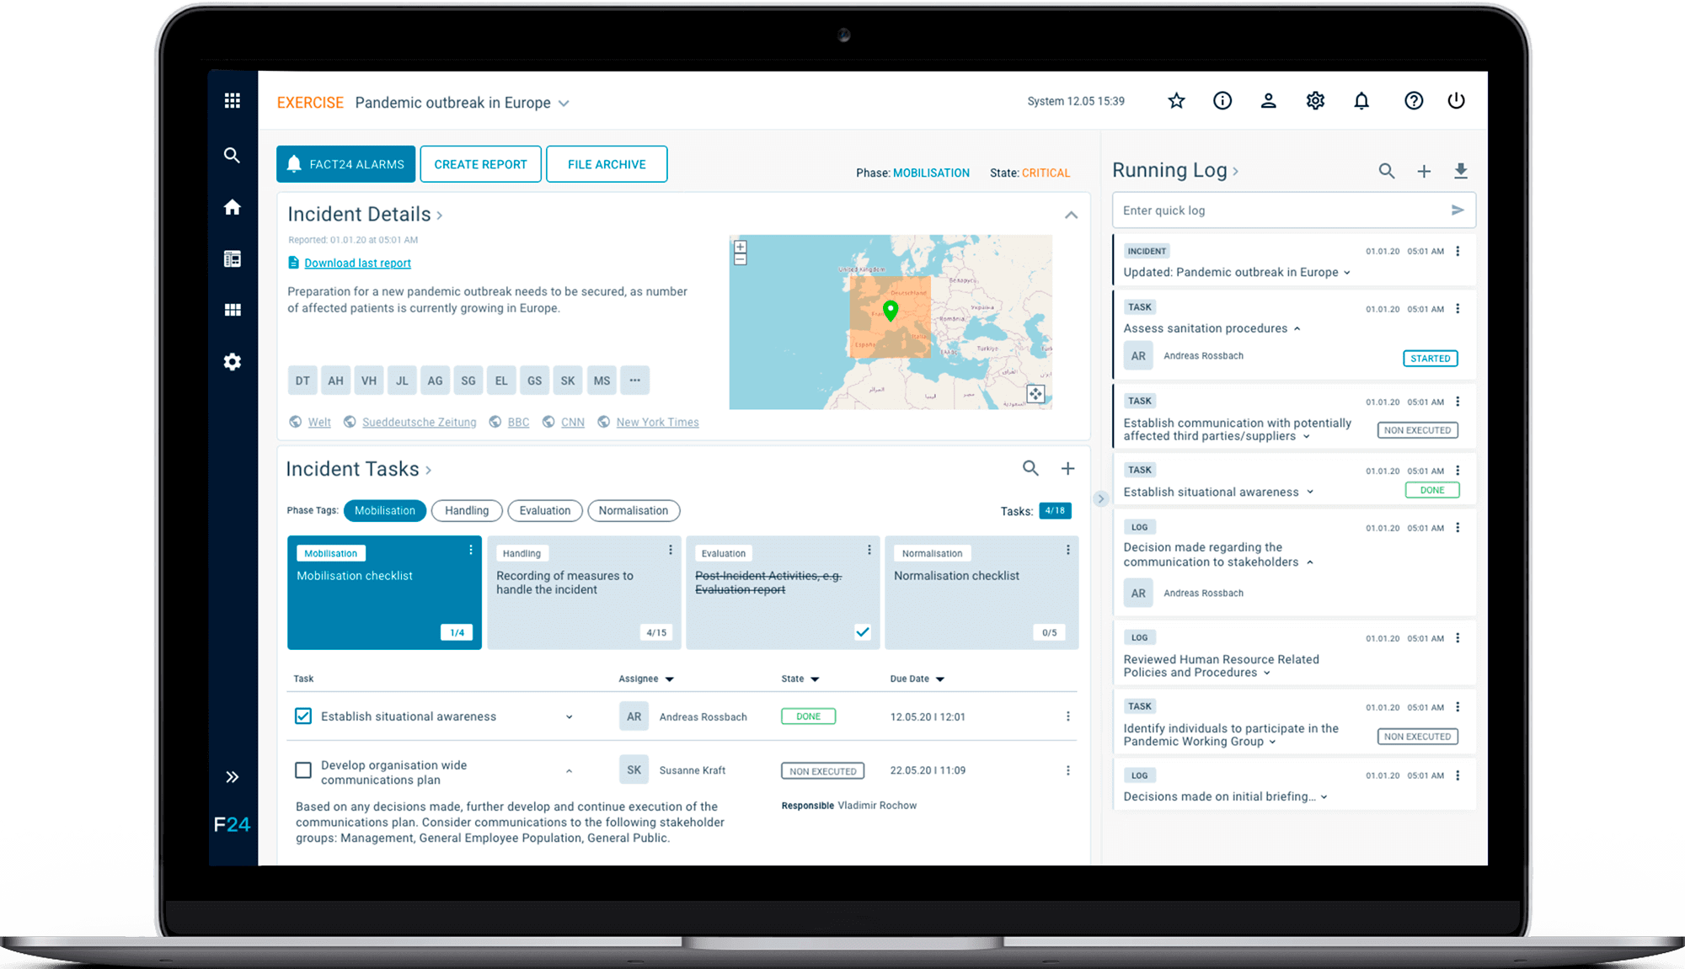1685x969 pixels.
Task: Click the notifications bell in the top bar
Action: point(1361,100)
